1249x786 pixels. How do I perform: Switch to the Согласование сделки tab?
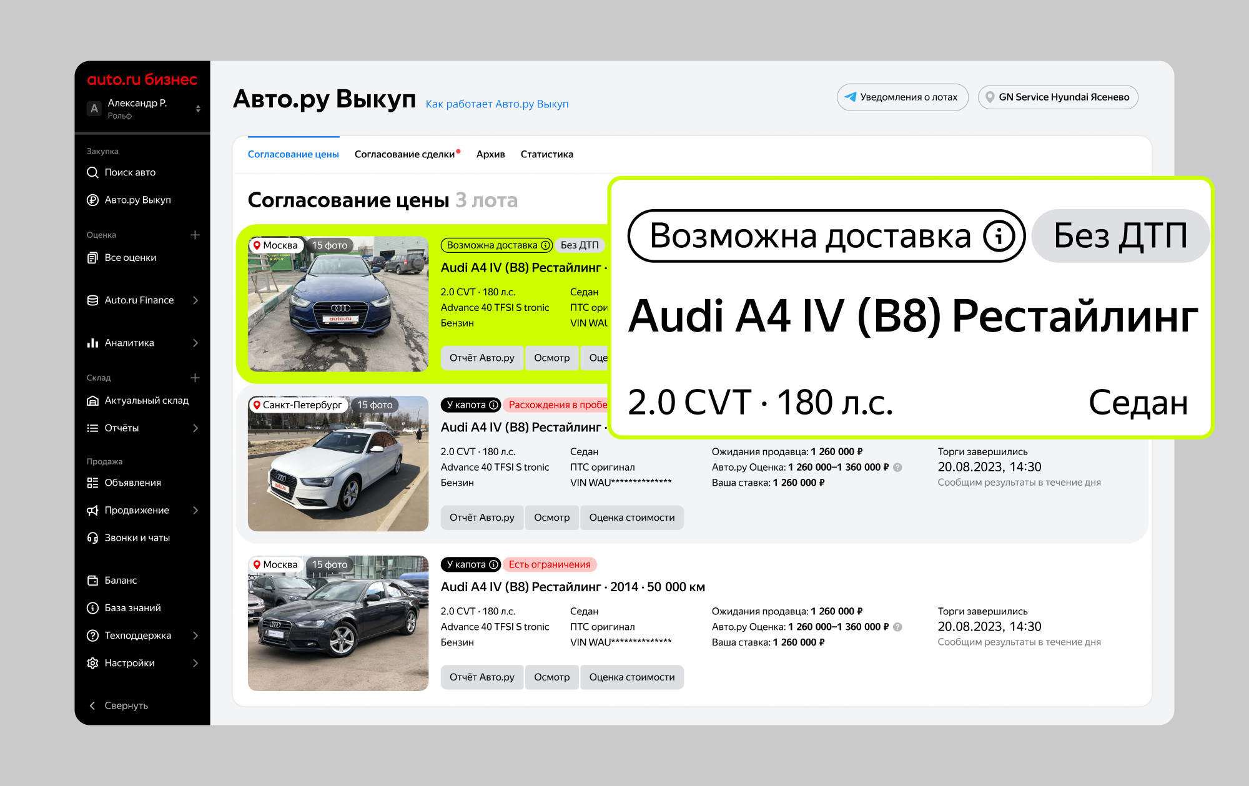pyautogui.click(x=405, y=154)
